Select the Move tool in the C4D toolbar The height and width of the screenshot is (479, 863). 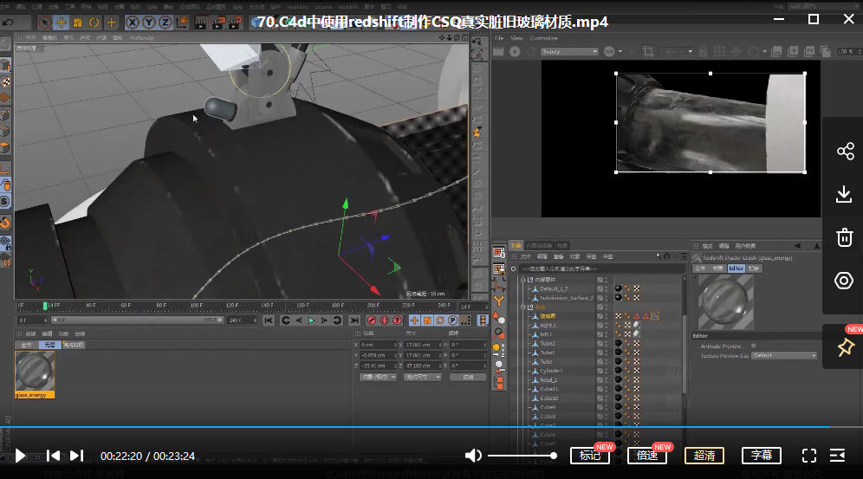click(x=62, y=23)
